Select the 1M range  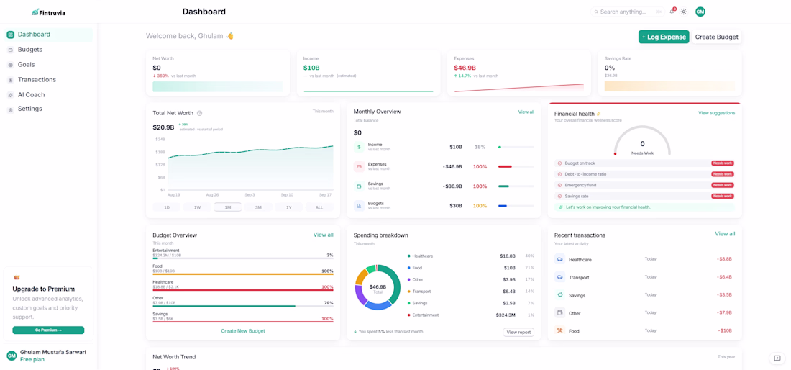click(x=227, y=207)
